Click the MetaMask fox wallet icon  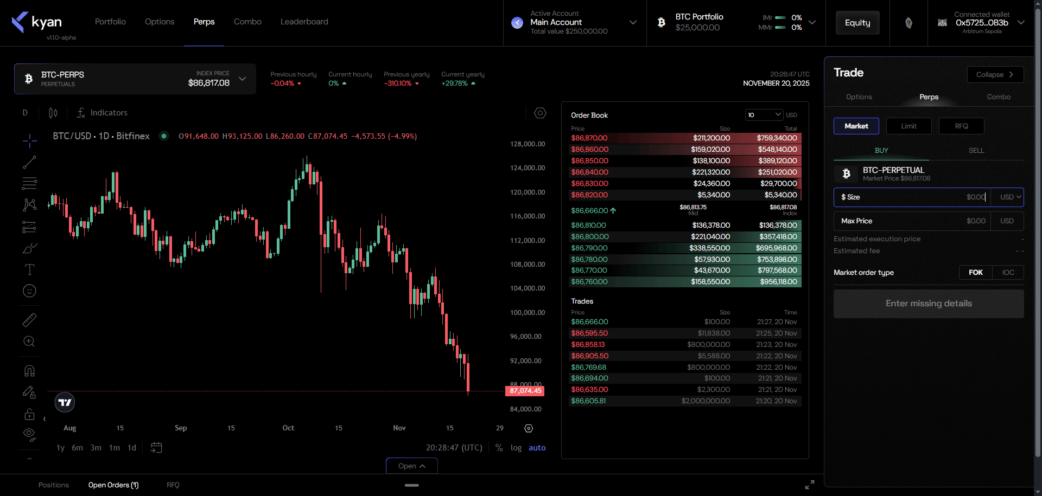943,23
